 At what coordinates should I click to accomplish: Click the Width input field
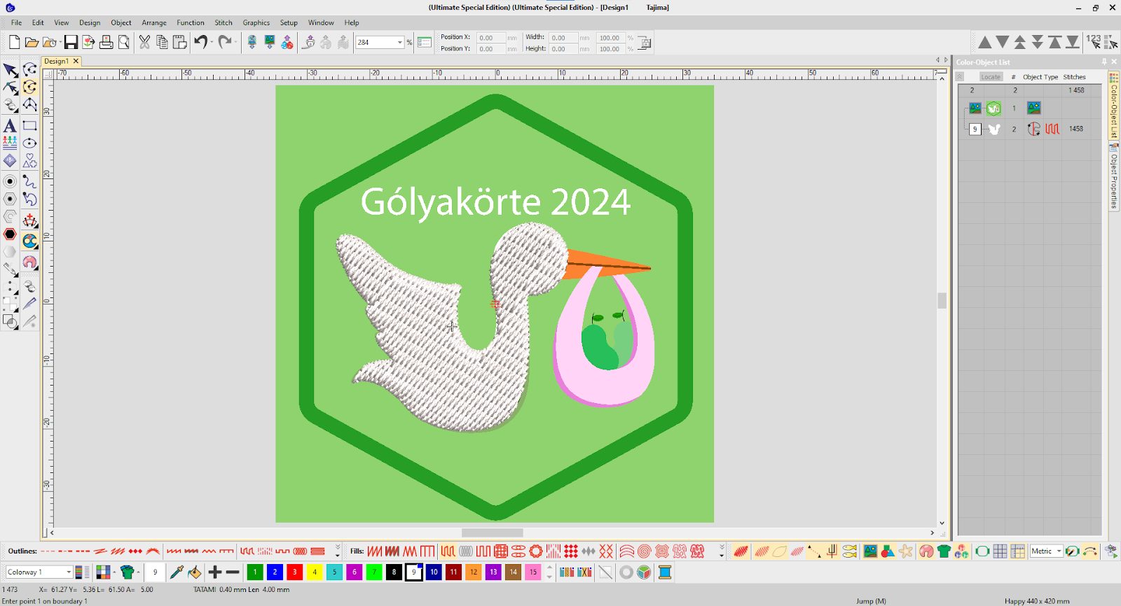pyautogui.click(x=563, y=38)
